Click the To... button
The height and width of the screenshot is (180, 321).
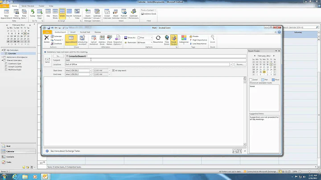pos(58,56)
